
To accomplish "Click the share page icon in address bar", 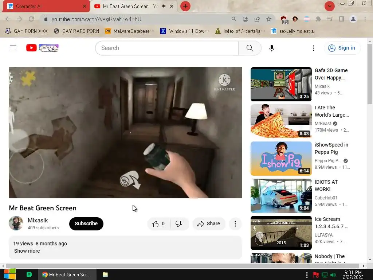I will click(x=257, y=19).
